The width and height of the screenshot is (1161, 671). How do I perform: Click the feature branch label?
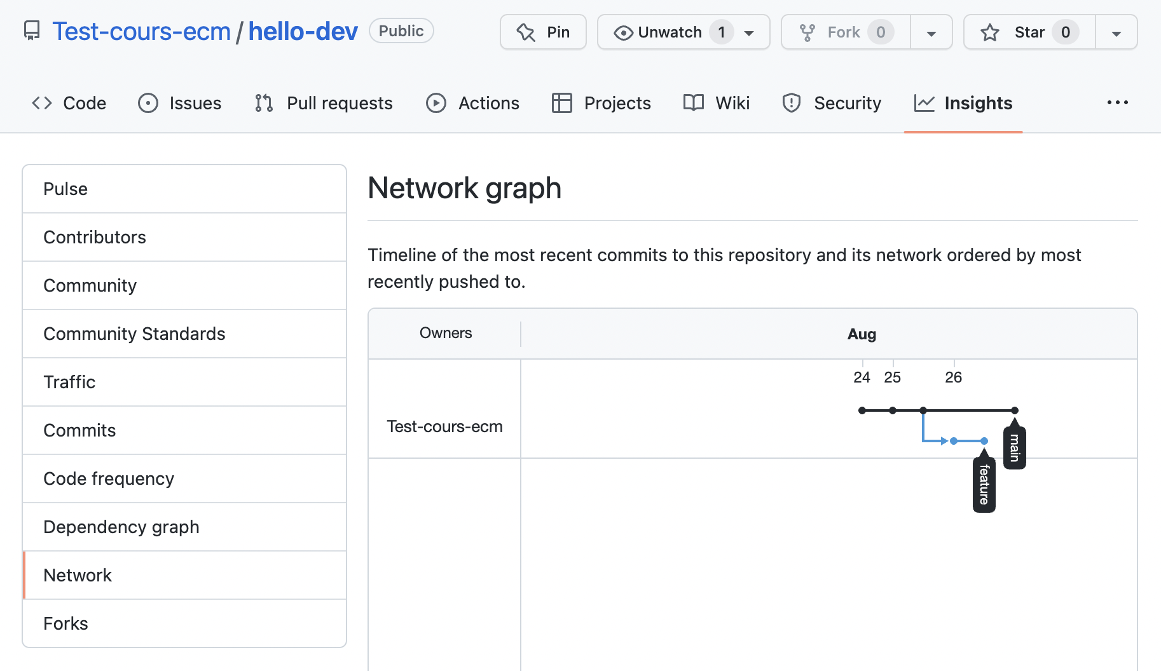(984, 485)
